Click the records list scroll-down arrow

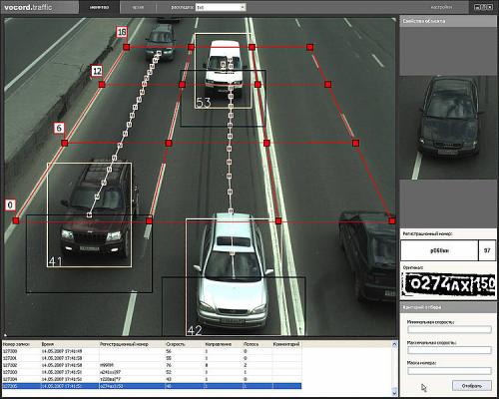[394, 392]
